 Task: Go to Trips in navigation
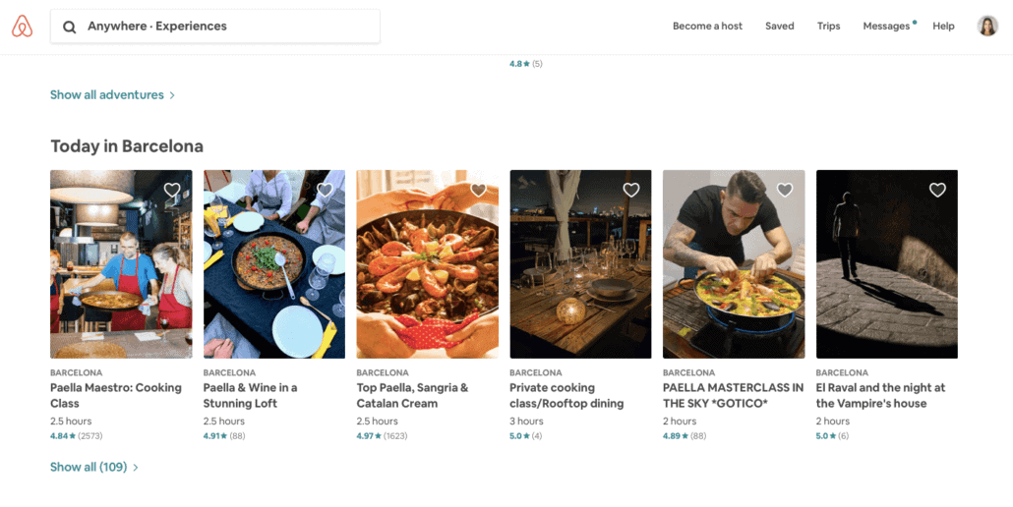coord(828,26)
